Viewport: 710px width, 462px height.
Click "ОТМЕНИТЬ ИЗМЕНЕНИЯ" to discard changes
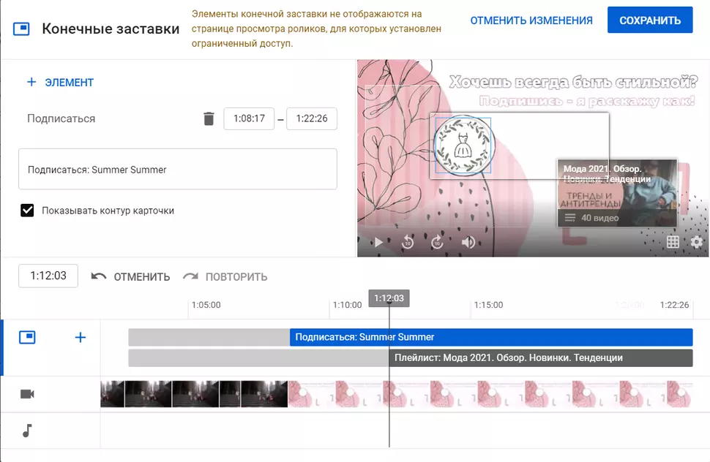531,20
